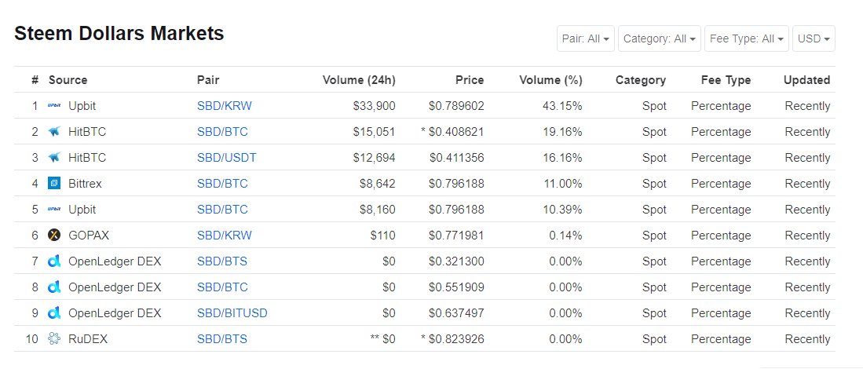Open SBD/BTC link in row 8
863x369 pixels.
222,287
